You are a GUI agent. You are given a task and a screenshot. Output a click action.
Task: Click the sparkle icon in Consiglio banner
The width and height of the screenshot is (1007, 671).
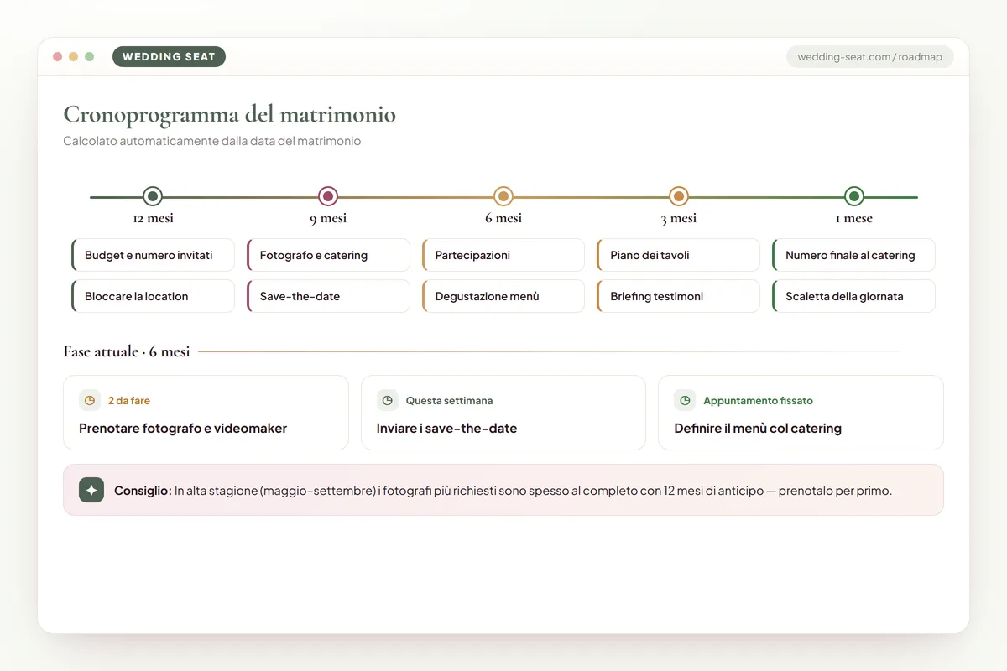(x=91, y=490)
